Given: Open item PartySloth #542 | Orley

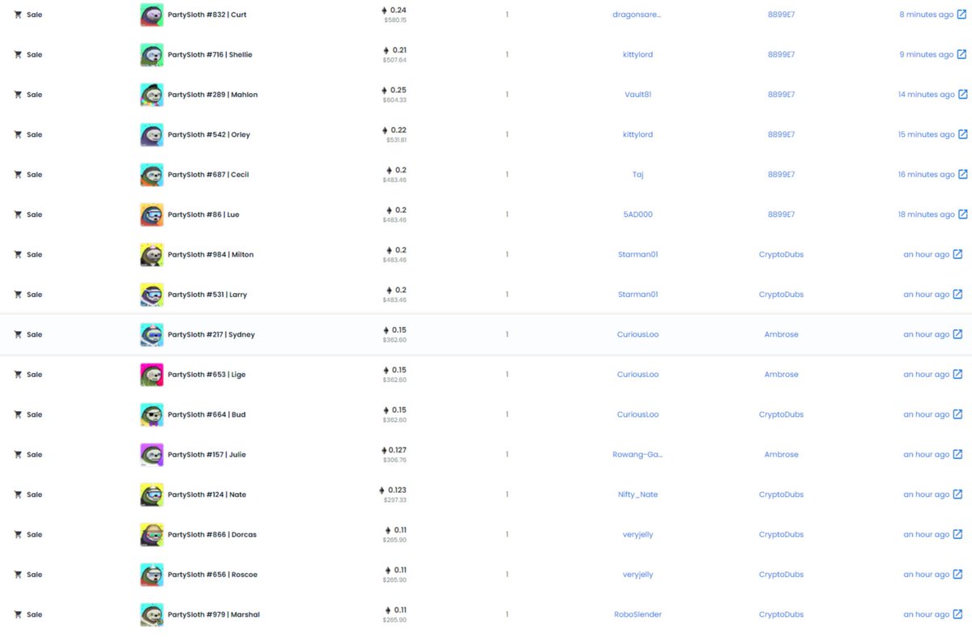Looking at the screenshot, I should pos(209,134).
